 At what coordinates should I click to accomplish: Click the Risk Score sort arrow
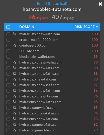(97, 27)
